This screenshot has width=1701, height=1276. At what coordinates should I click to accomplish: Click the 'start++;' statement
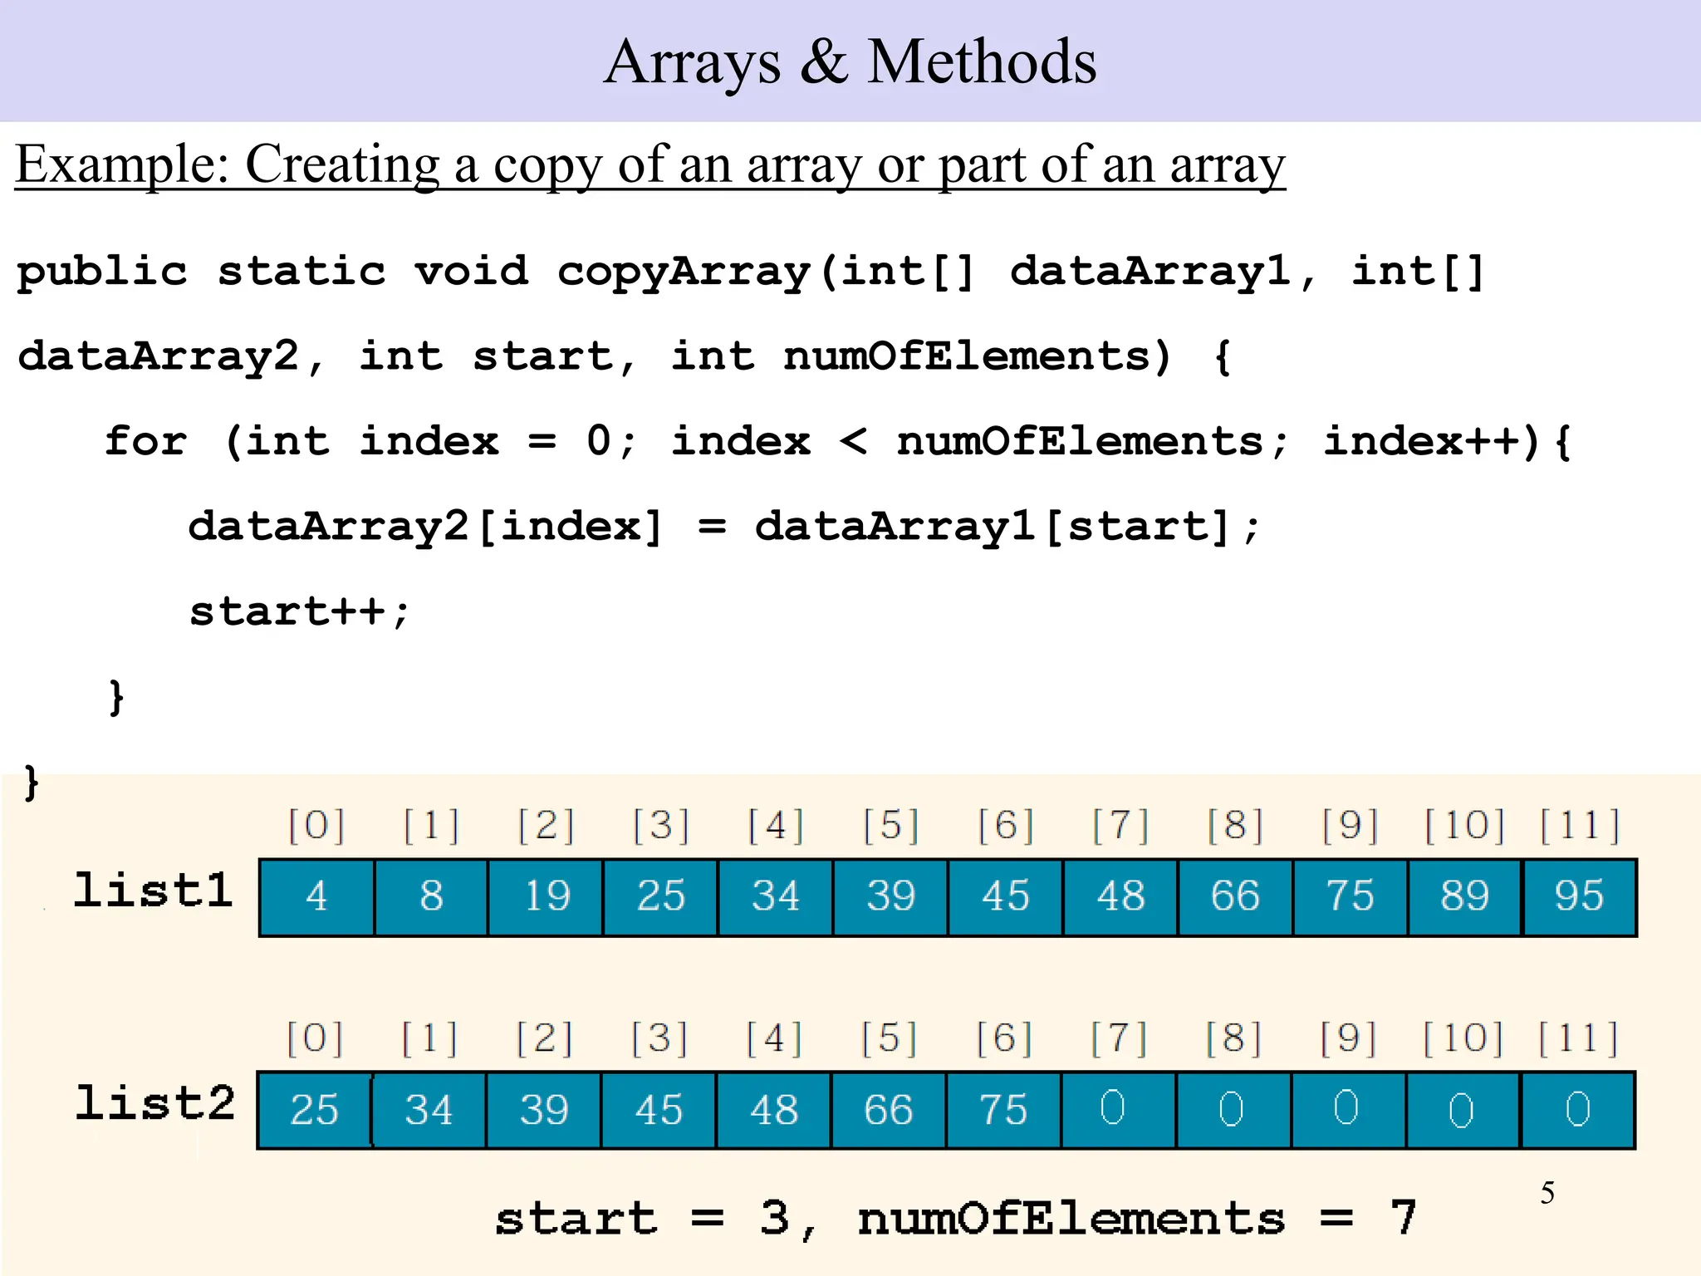click(300, 613)
